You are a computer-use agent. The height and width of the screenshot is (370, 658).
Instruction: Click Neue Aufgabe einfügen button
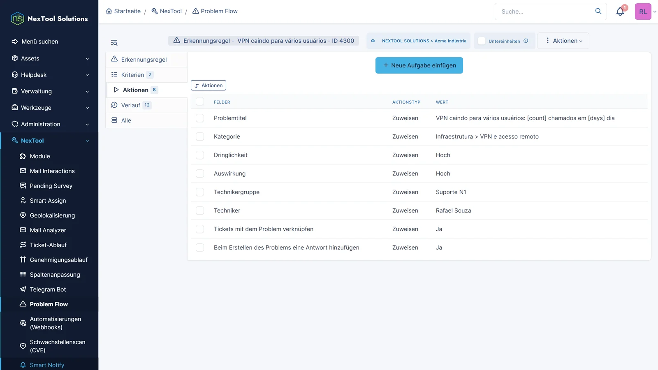click(x=419, y=65)
